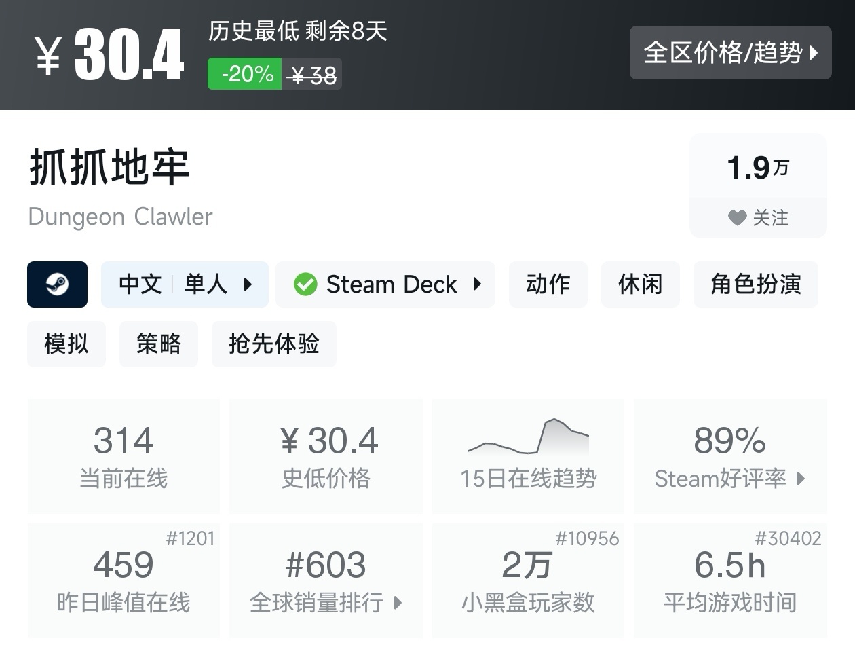Open the 15日在线趋势 sparkline chart
The height and width of the screenshot is (649, 855).
[528, 438]
